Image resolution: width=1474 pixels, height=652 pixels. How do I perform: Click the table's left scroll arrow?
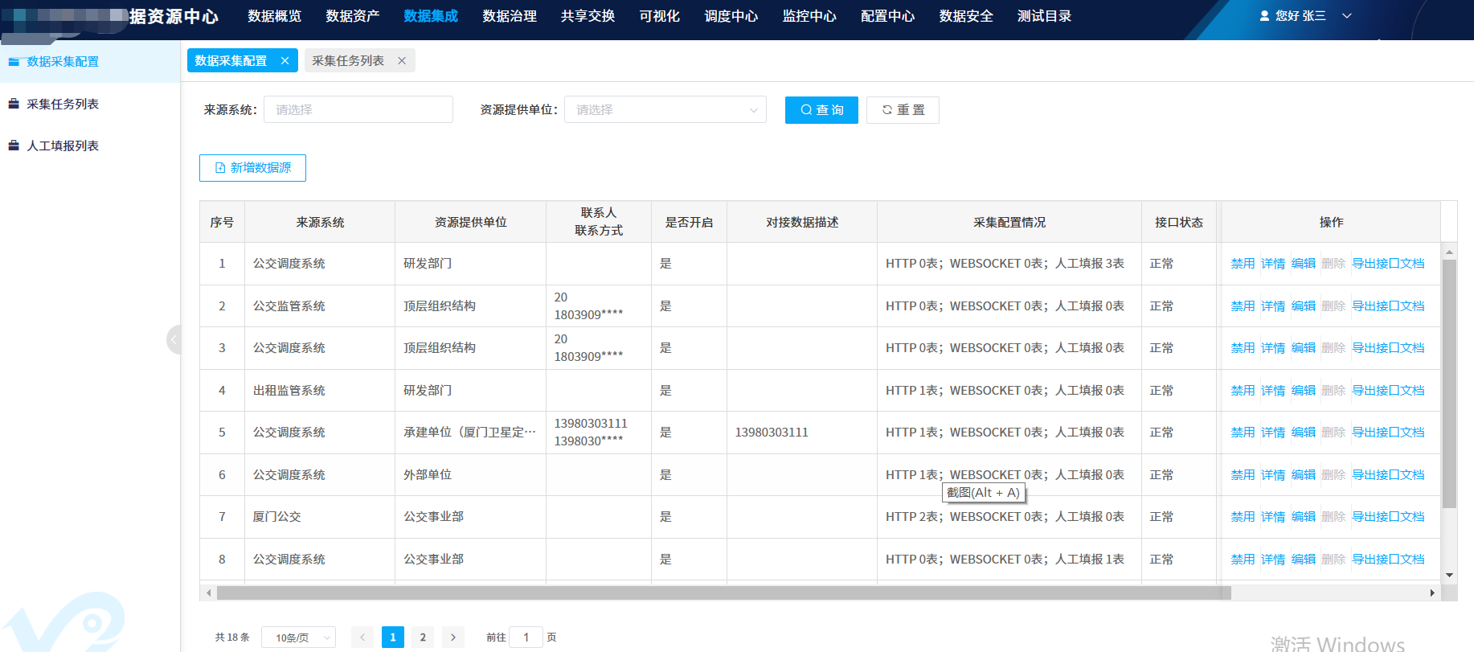[x=209, y=593]
